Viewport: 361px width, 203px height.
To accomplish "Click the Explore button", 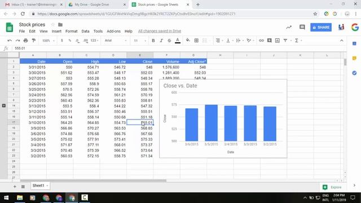I will (332, 187).
